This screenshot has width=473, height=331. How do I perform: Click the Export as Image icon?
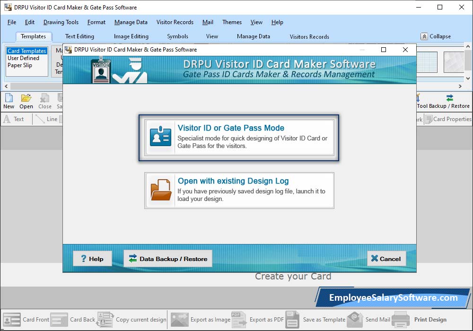coord(179,320)
